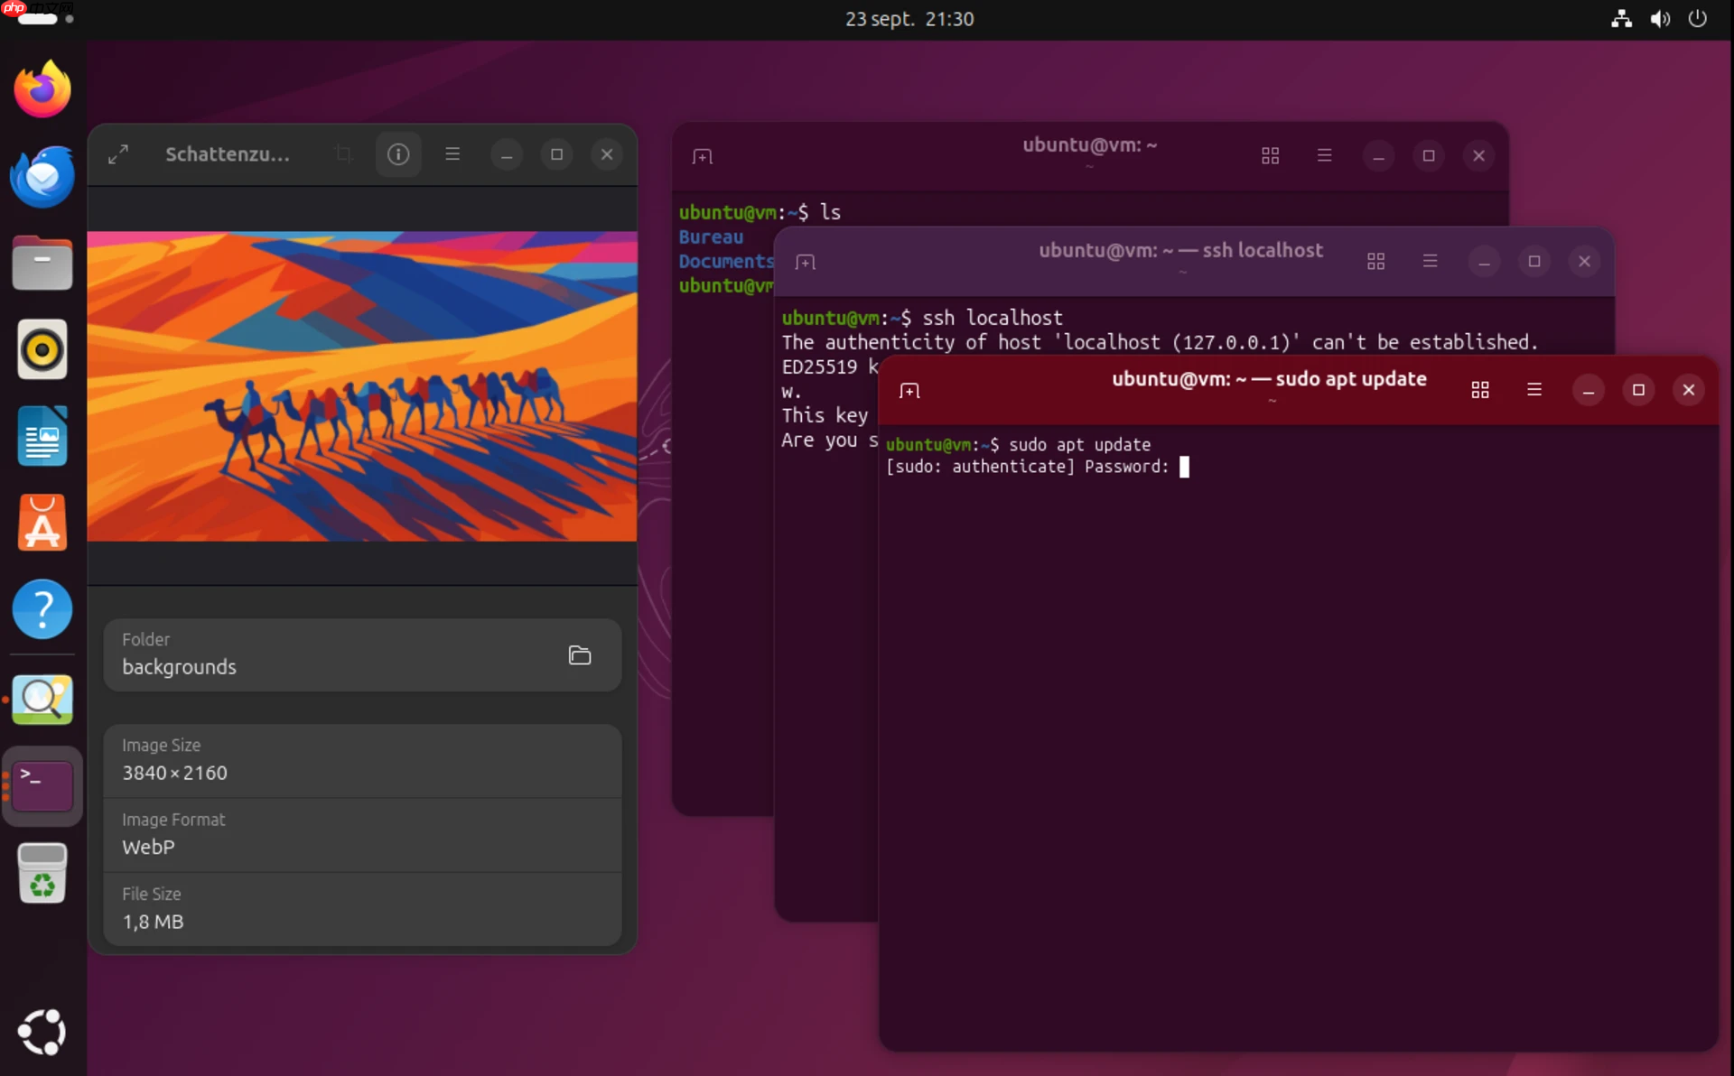Open Ubuntu Software from the dock
Viewport: 1734px width, 1076px height.
42,523
